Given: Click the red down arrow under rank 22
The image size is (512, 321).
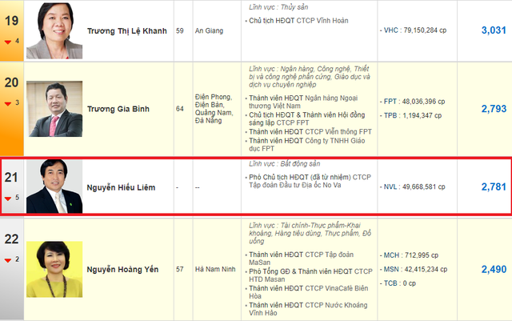Looking at the screenshot, I should [8, 260].
